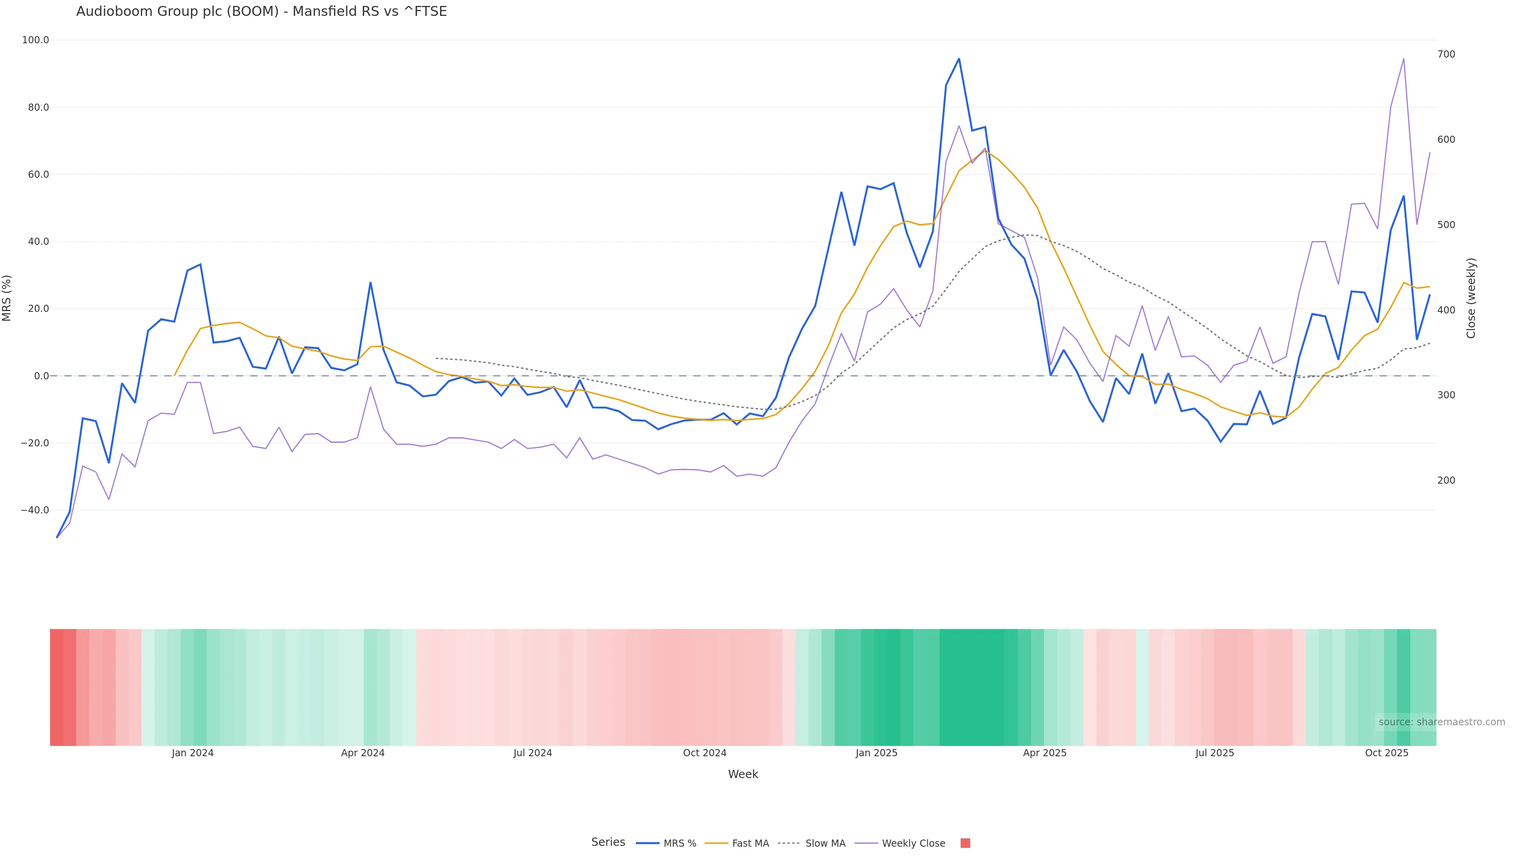This screenshot has width=1525, height=857.
Task: Click the Oct 2025 x-axis tick label
Action: tap(1386, 753)
